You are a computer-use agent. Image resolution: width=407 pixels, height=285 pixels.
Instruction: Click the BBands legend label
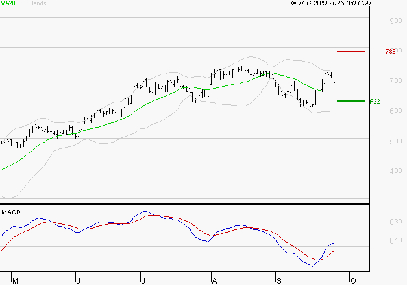click(36, 3)
